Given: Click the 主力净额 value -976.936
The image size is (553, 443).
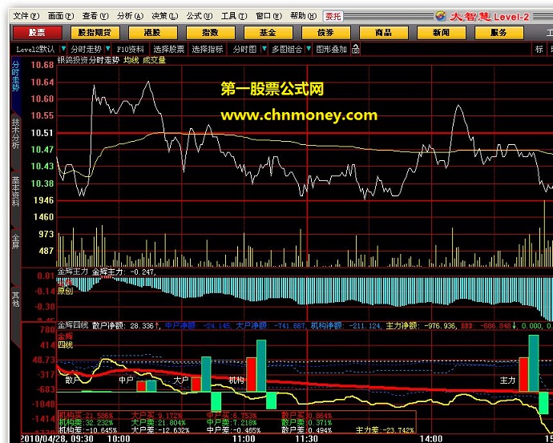Looking at the screenshot, I should pos(438,325).
